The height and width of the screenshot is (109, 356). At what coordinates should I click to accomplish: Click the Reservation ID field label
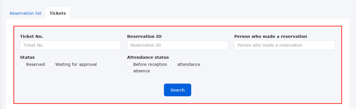click(x=144, y=36)
